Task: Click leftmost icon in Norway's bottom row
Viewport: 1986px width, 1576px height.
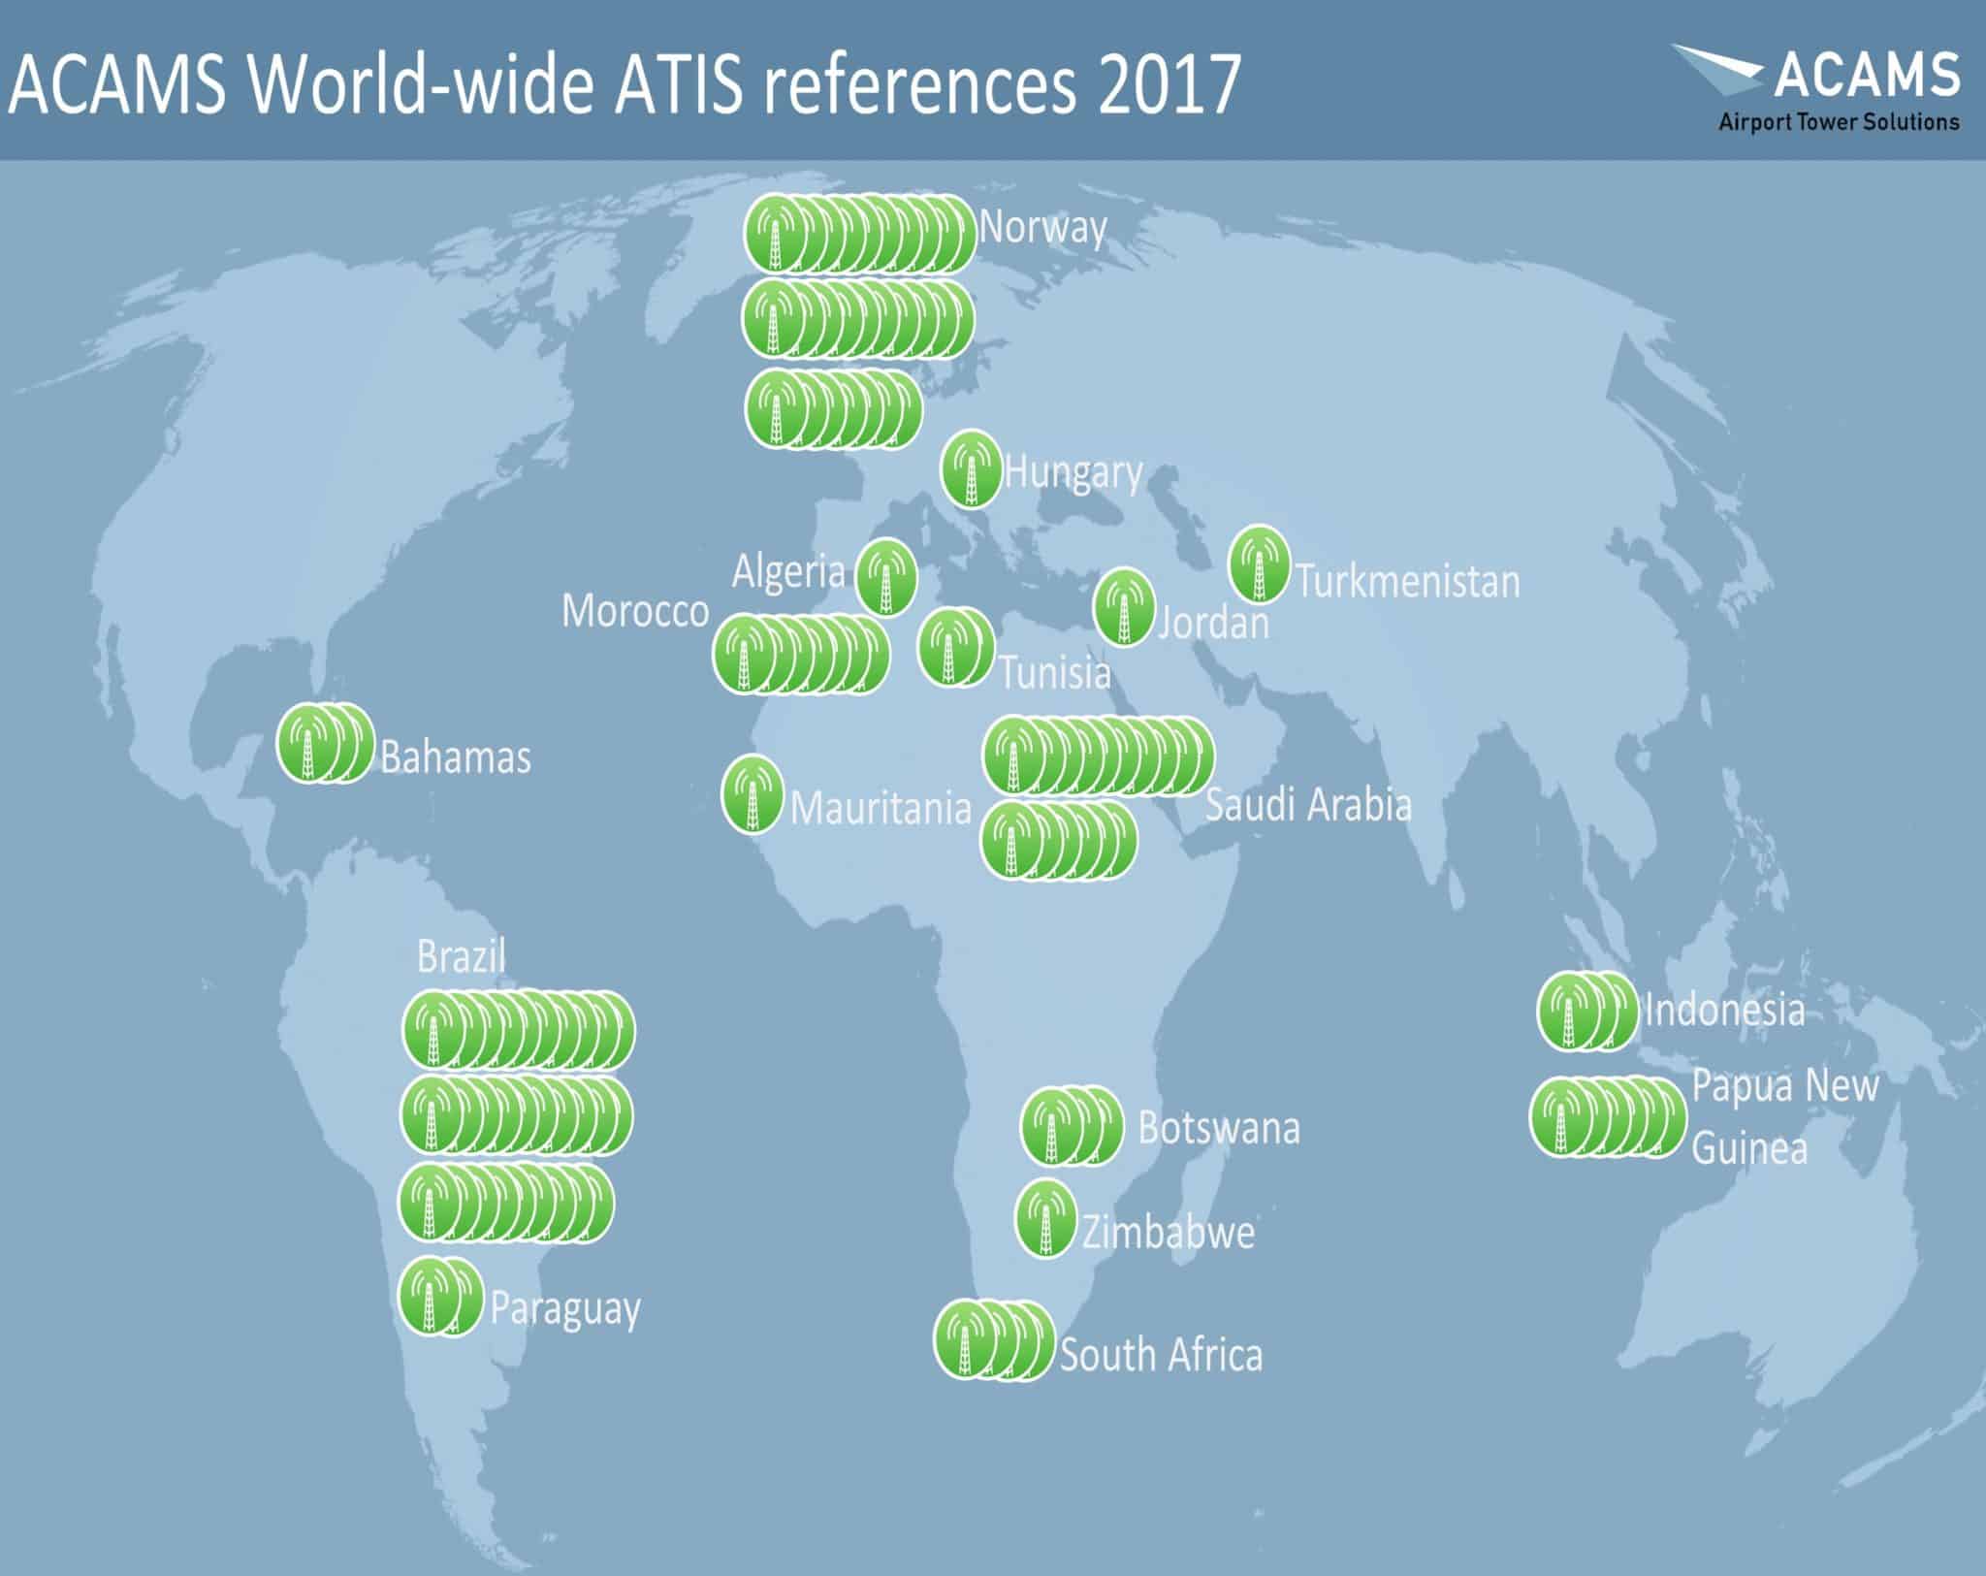Action: click(776, 408)
